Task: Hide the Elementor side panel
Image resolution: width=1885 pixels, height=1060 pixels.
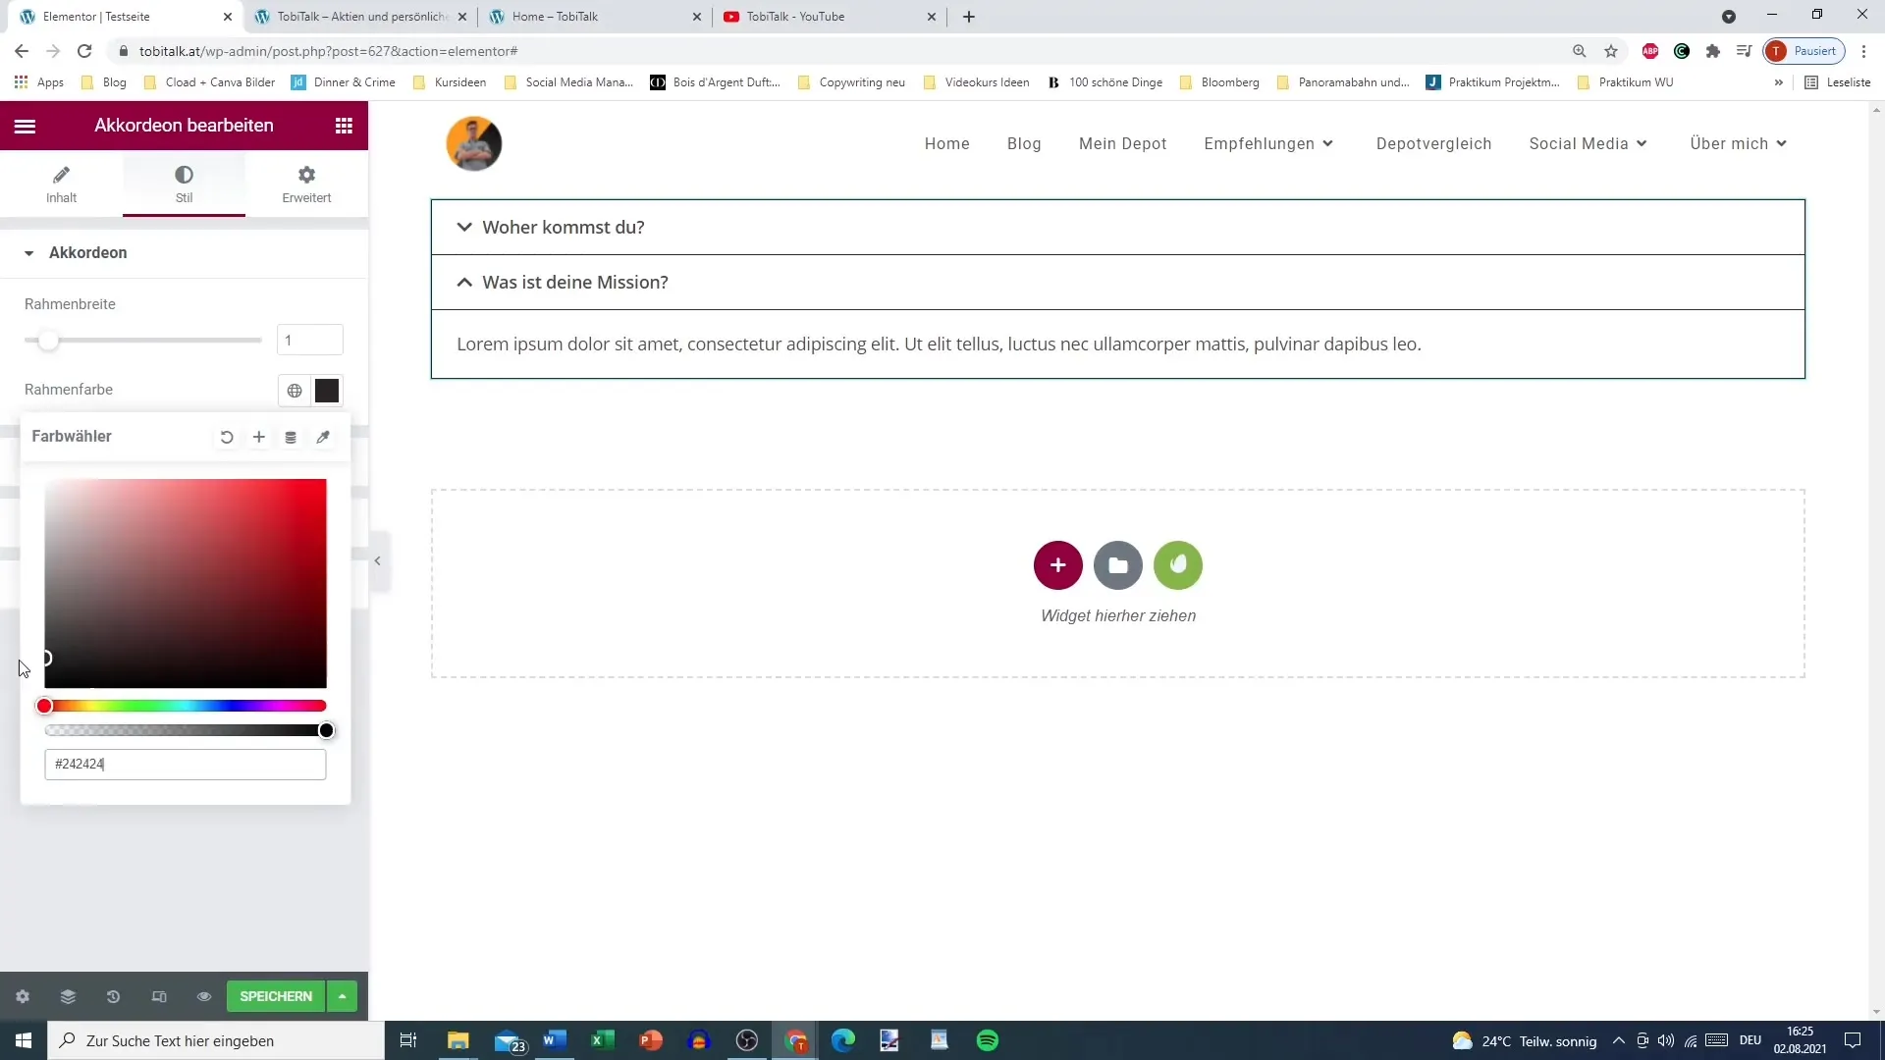Action: pyautogui.click(x=378, y=561)
